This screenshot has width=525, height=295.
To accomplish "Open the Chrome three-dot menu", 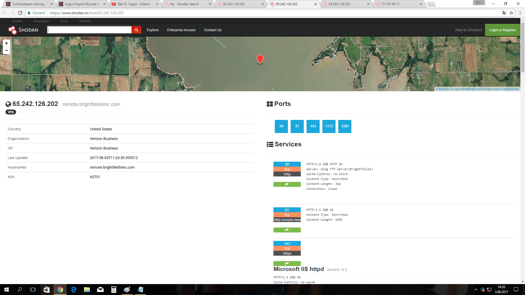I will [x=520, y=13].
